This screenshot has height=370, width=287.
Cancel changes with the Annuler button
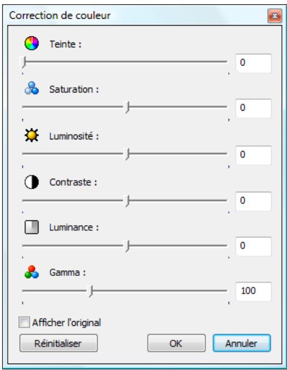coord(242,343)
